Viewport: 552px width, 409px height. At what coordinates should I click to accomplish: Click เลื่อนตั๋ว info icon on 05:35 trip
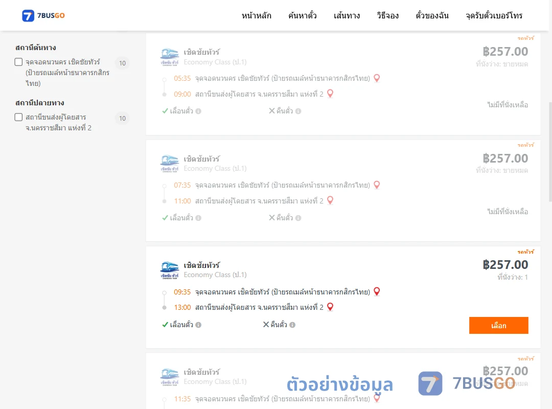(198, 111)
